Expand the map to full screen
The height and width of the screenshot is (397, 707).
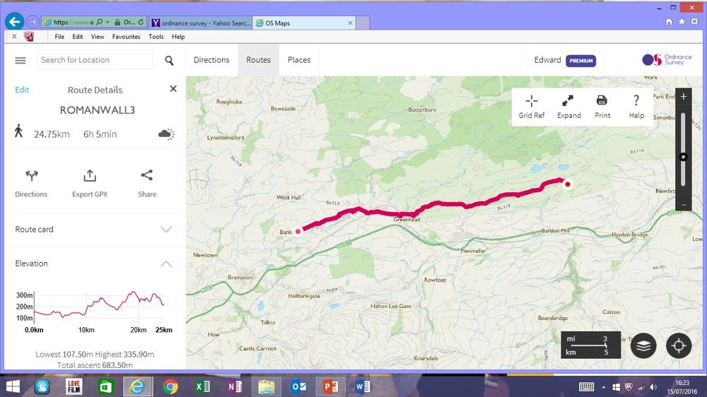pyautogui.click(x=568, y=107)
